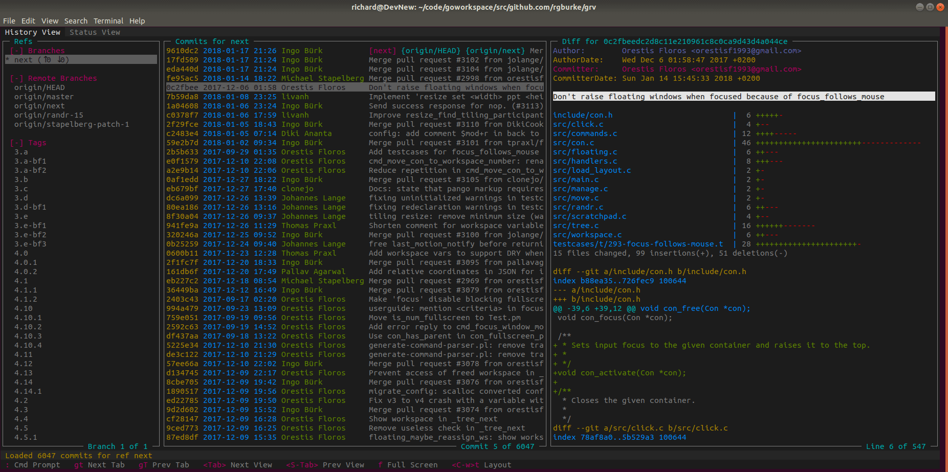Open the Terminal menu
Viewport: 948px width, 472px height.
pos(108,21)
